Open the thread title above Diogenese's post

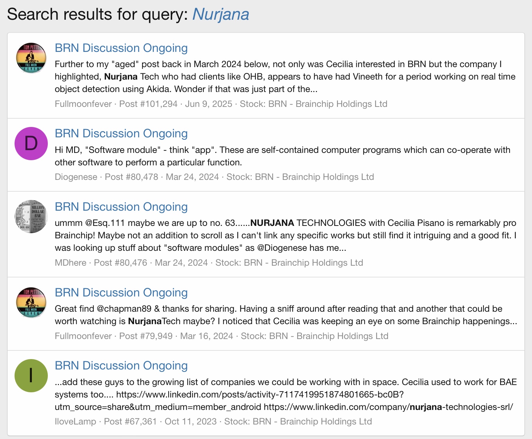click(121, 134)
